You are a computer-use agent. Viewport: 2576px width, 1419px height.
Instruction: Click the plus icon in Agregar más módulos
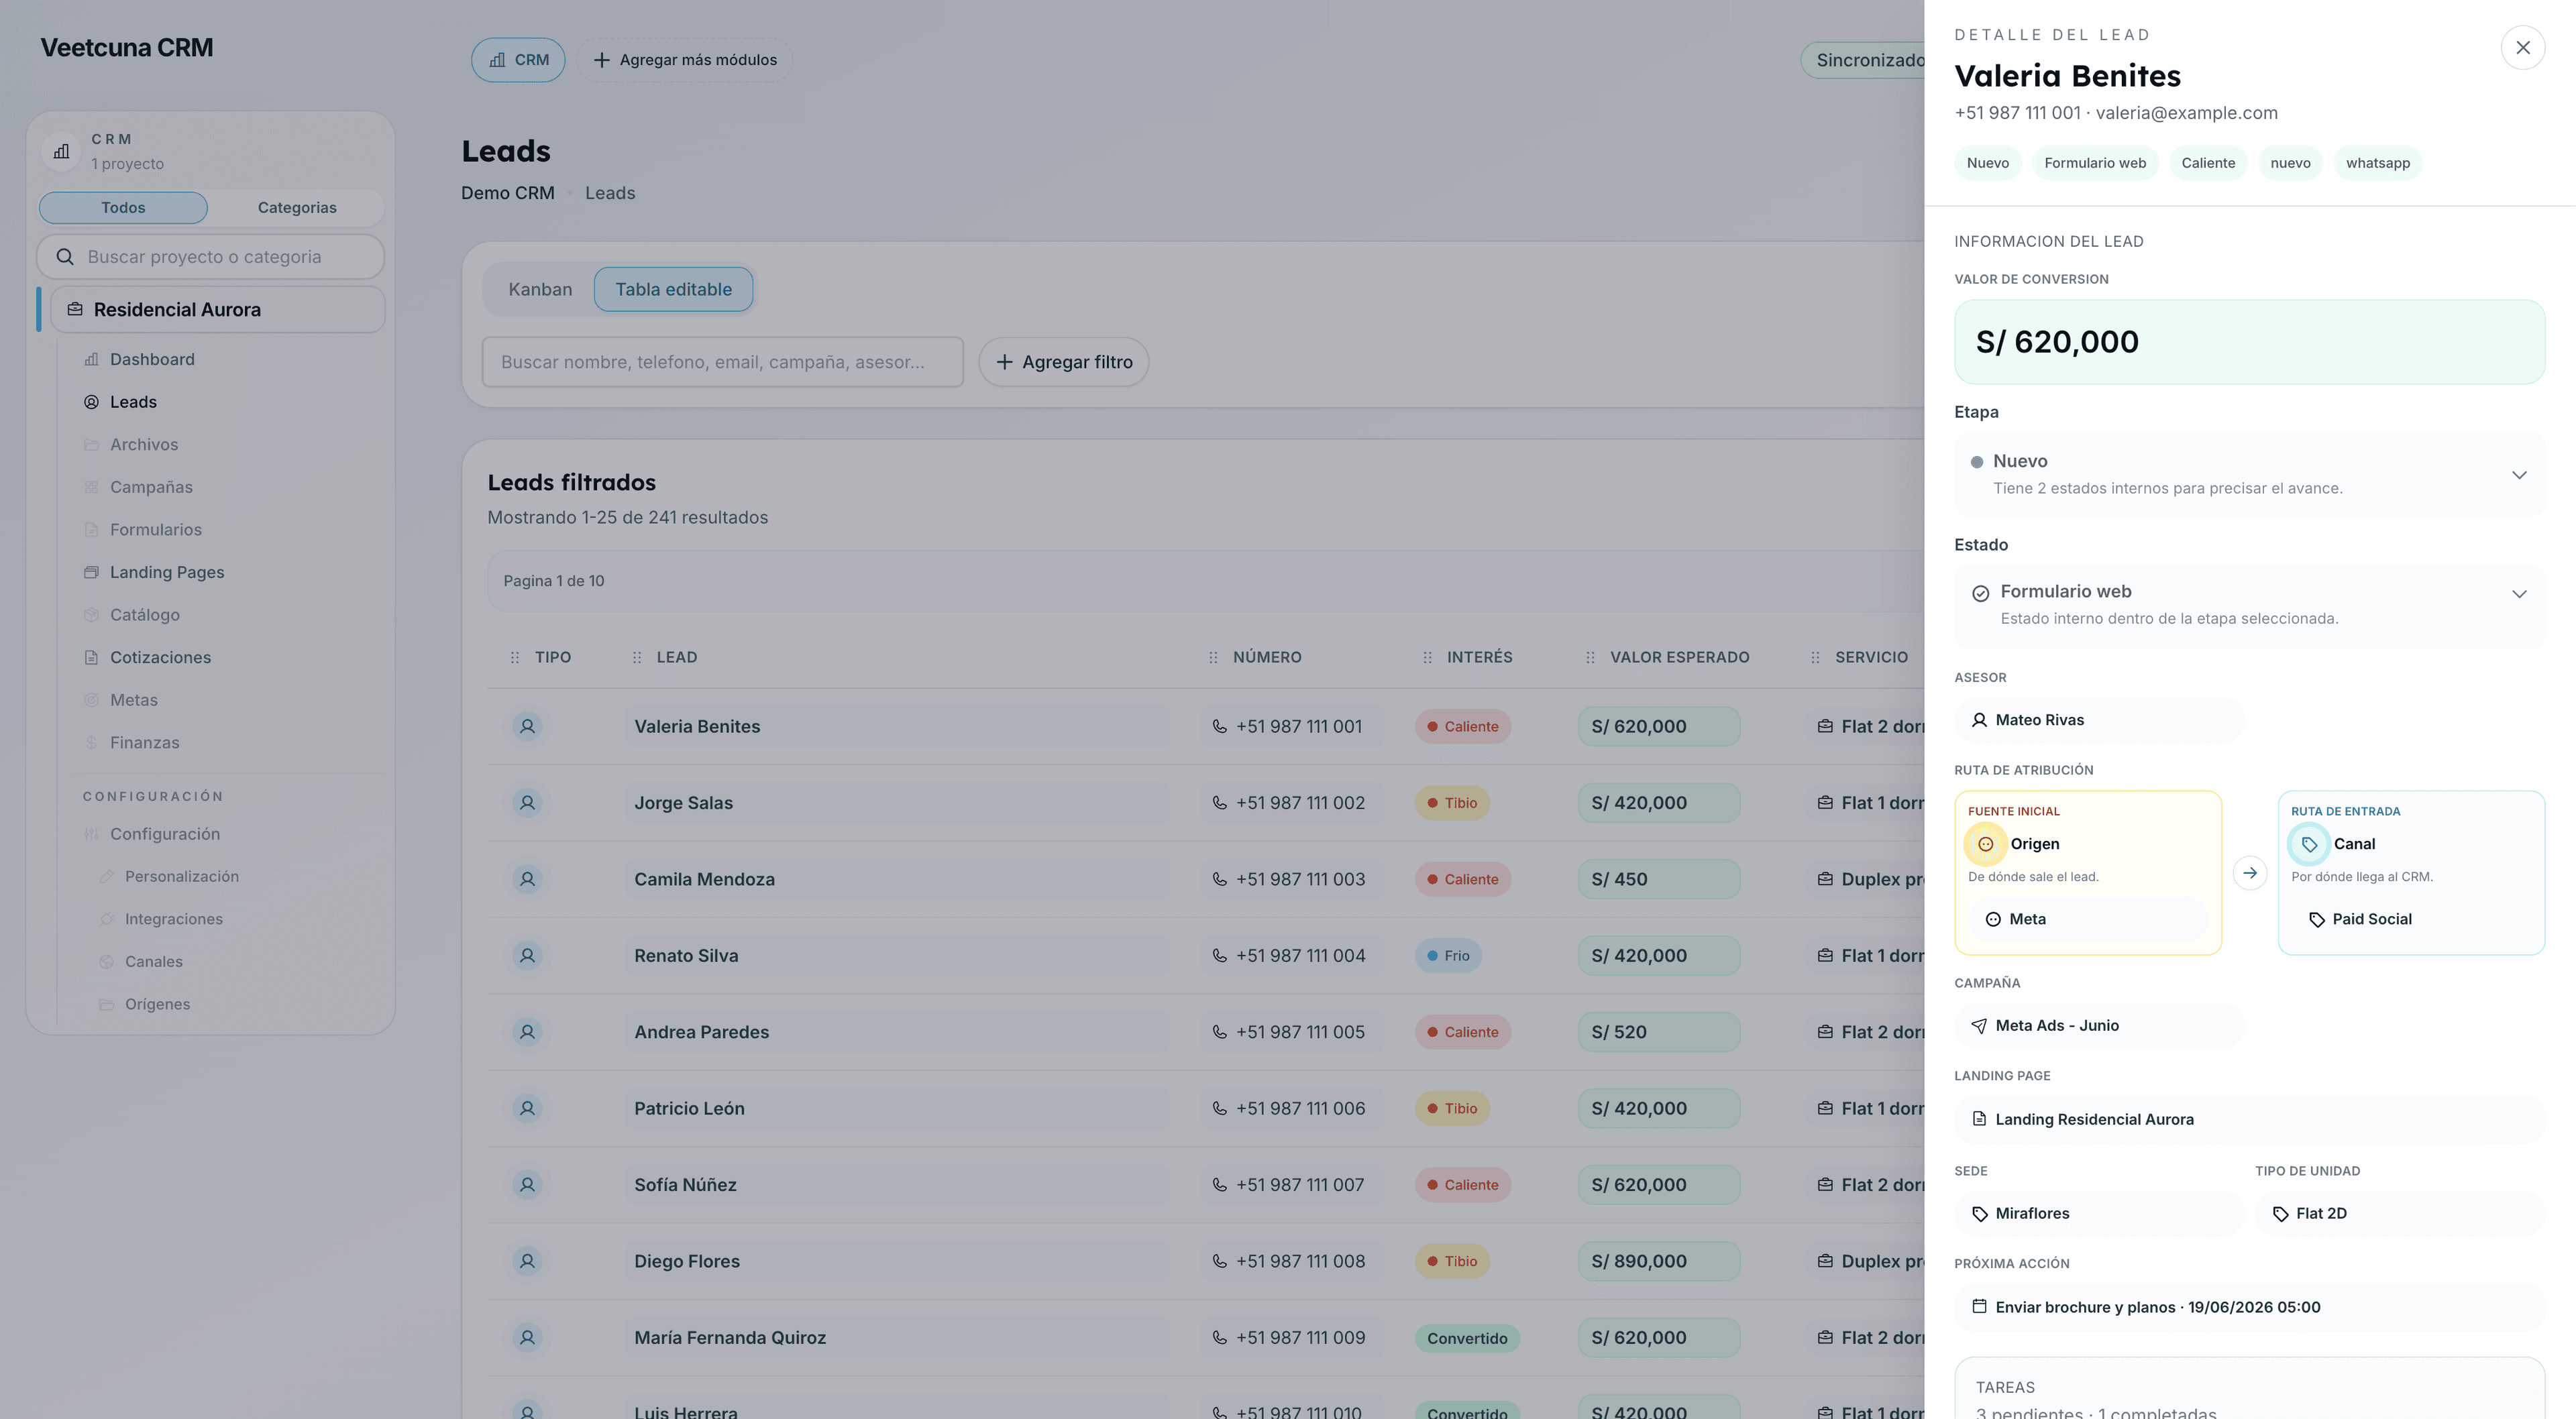coord(601,60)
